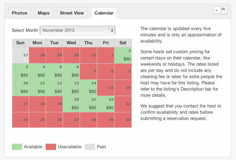Open the Select Month dropdown
Image resolution: width=236 pixels, height=160 pixels.
[x=77, y=30]
